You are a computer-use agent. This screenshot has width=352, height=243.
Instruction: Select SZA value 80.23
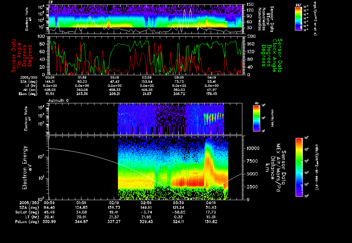(82, 82)
